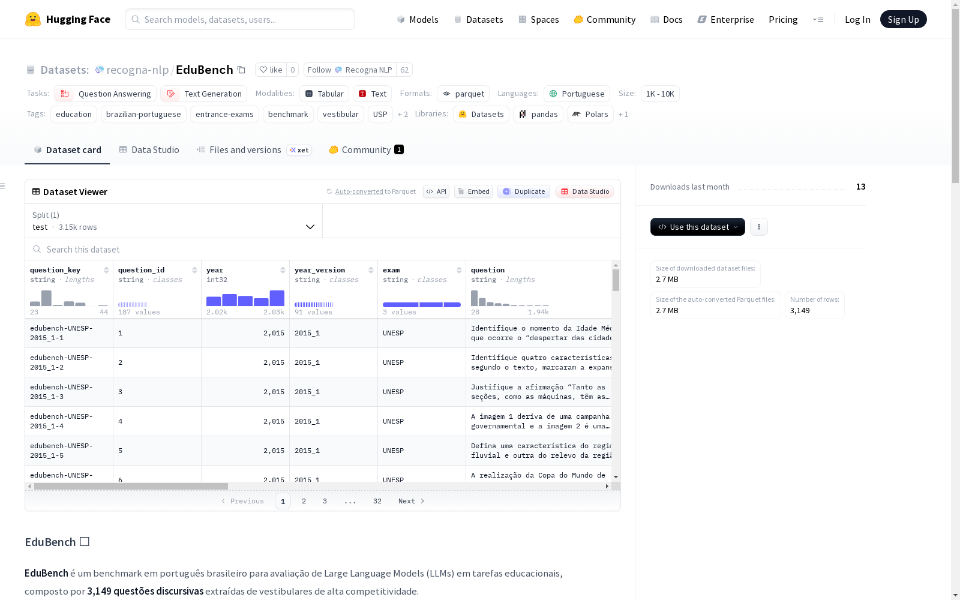Select the parquet format tag

(x=463, y=94)
